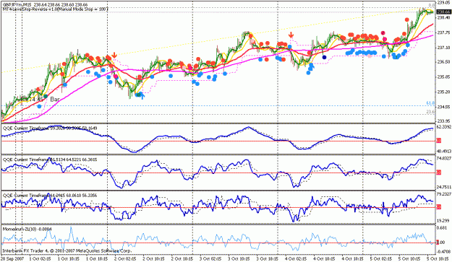Viewport: 452px width, 262px height.
Task: Click the 1 Oct 18:15 time axis label
Action: pyautogui.click(x=98, y=259)
